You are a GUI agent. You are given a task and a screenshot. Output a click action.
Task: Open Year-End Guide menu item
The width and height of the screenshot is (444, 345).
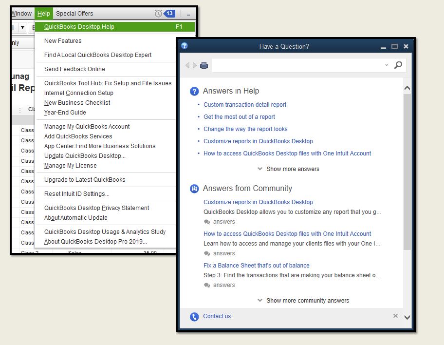pyautogui.click(x=65, y=113)
